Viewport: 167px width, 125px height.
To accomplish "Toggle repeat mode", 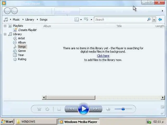I will (47, 109).
